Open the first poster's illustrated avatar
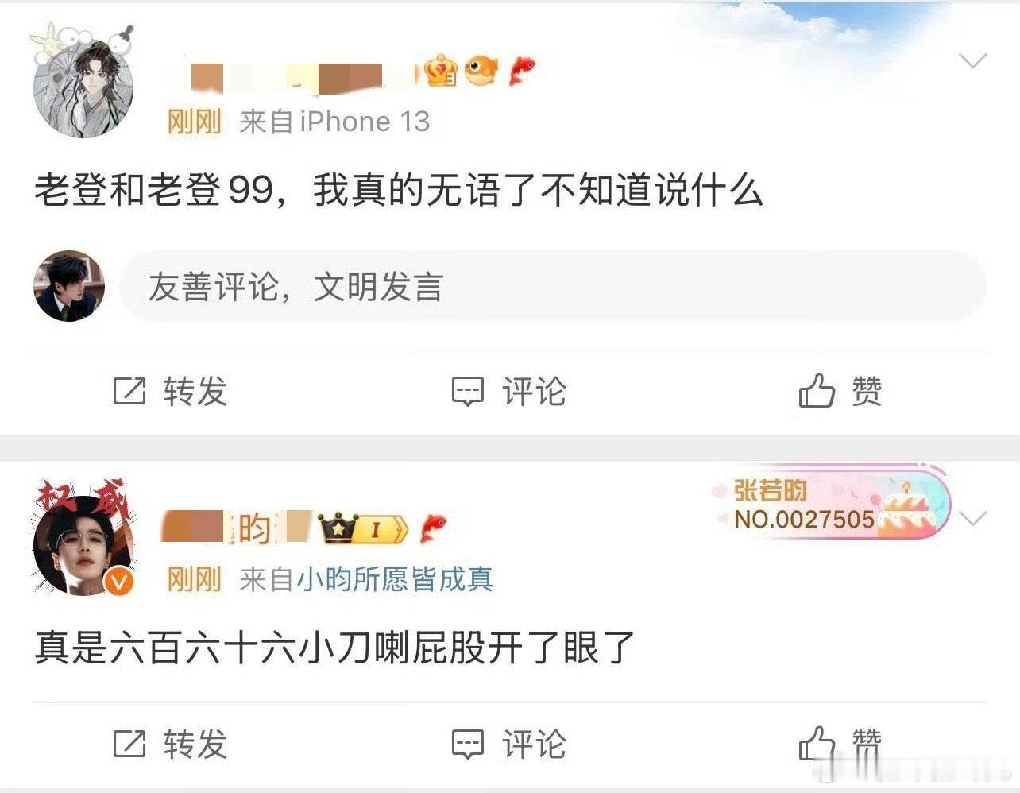This screenshot has height=793, width=1020. click(x=83, y=84)
